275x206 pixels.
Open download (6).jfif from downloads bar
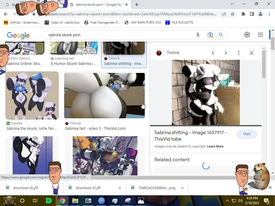tap(26, 188)
